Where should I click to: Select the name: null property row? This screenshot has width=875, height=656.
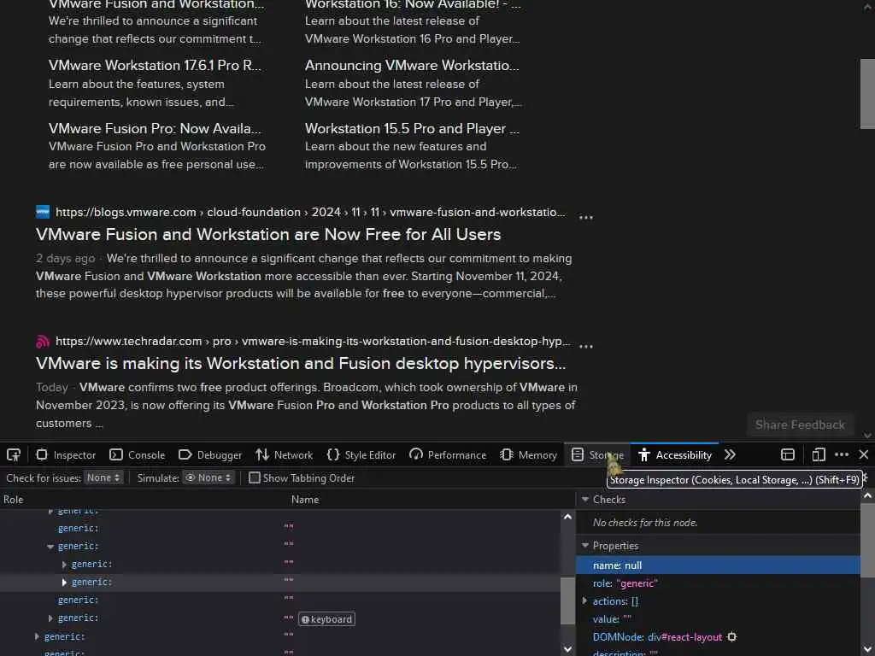(718, 565)
